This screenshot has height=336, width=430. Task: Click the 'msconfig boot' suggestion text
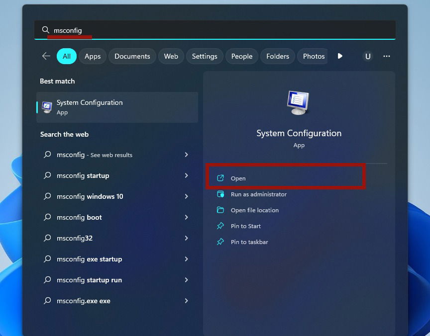[79, 217]
